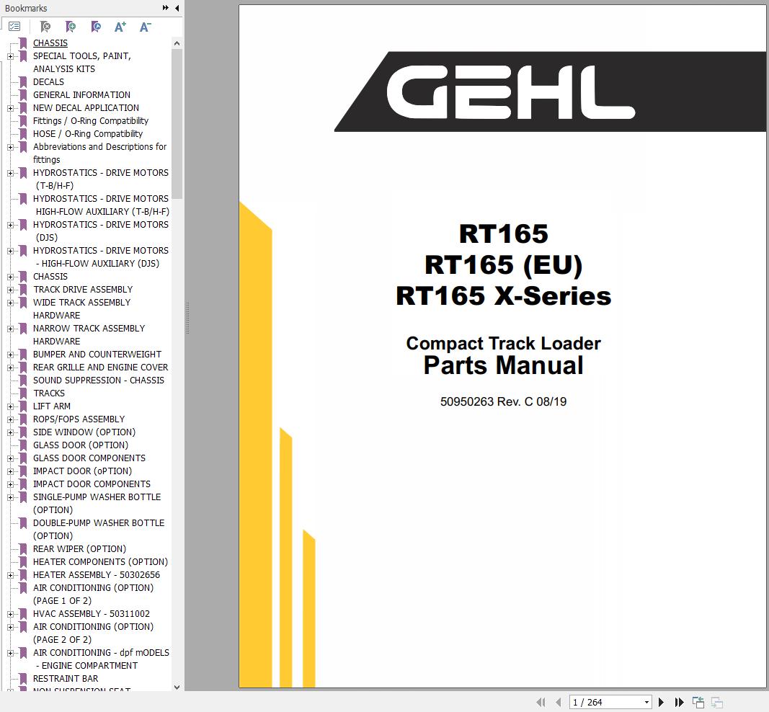Open SOUND SUPPRESSION - CHASSIS bookmark

(99, 380)
